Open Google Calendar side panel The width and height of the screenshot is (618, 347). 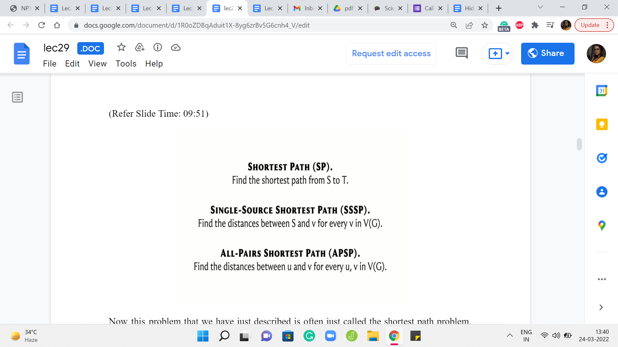tap(602, 91)
